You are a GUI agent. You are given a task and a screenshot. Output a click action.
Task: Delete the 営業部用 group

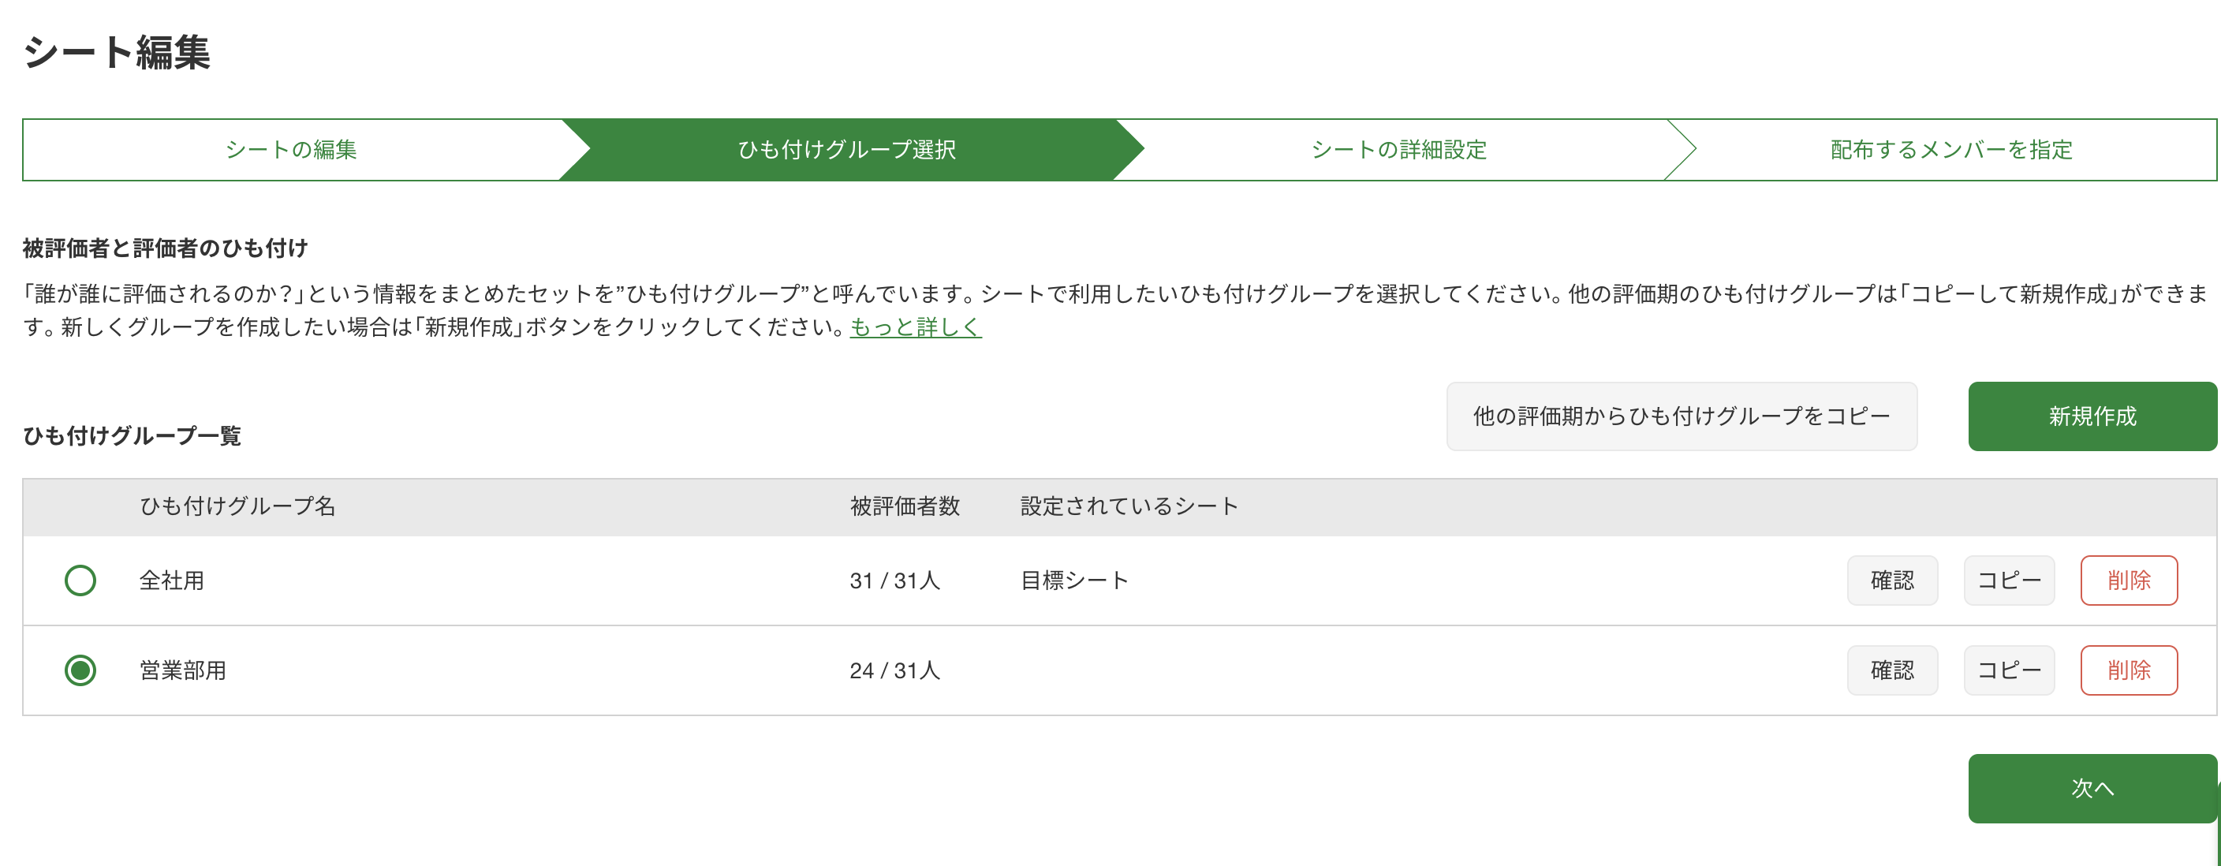click(x=2128, y=670)
